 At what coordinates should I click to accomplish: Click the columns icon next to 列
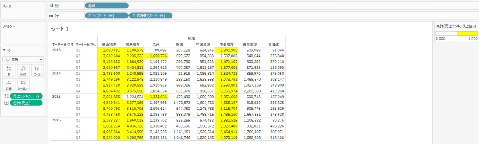pos(51,6)
